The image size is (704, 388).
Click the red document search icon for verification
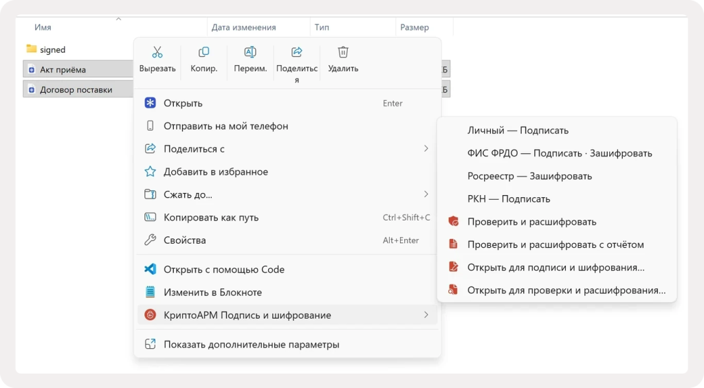(x=454, y=290)
